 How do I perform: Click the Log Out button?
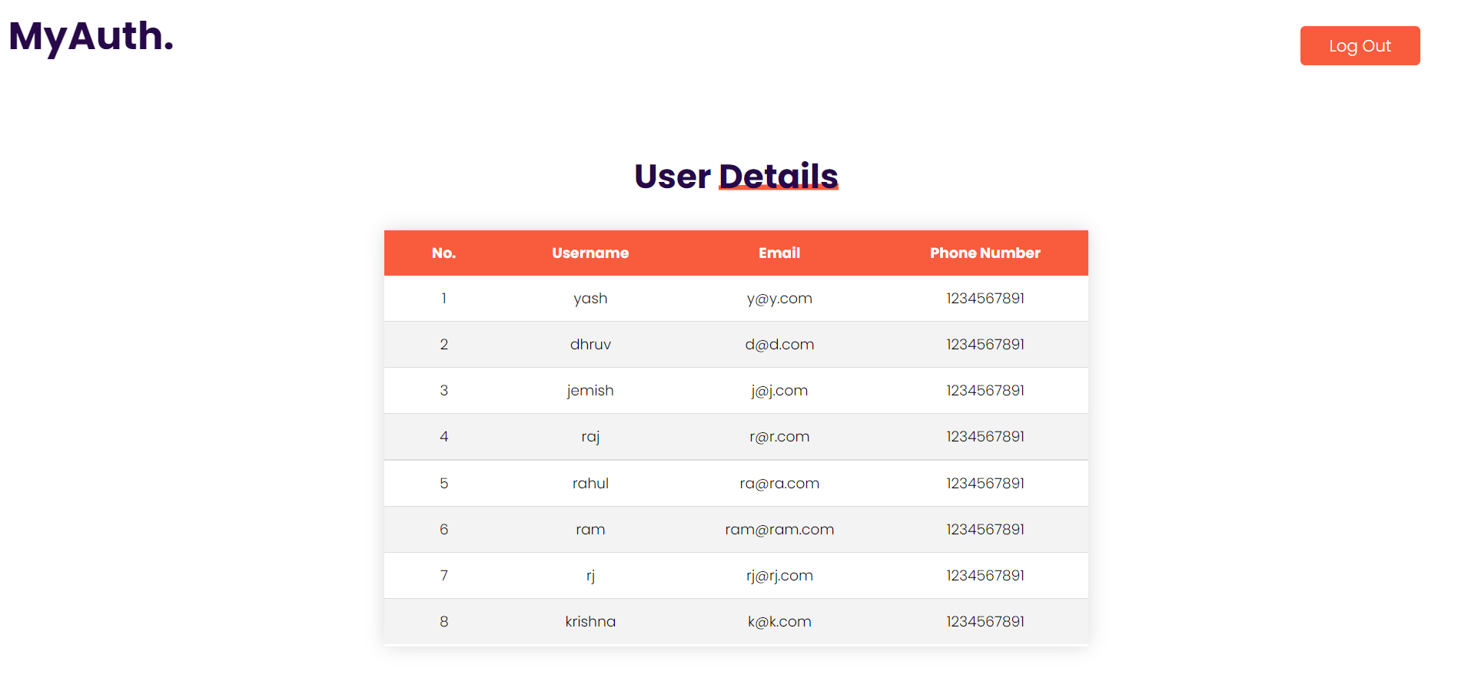click(x=1360, y=46)
